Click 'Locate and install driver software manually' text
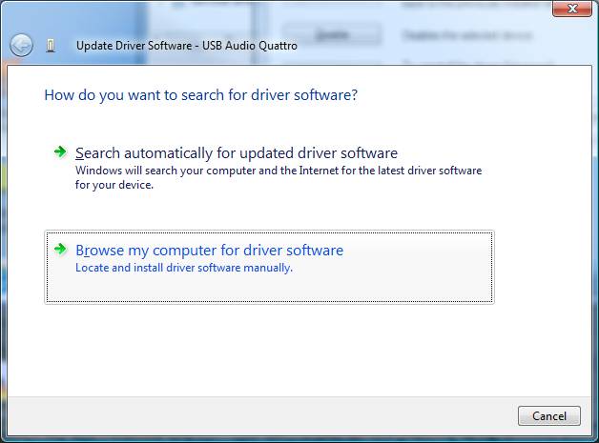The width and height of the screenshot is (599, 443). (x=183, y=268)
